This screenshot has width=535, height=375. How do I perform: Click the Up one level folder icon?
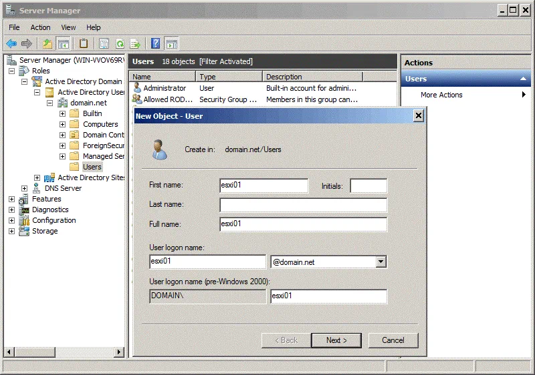point(47,44)
